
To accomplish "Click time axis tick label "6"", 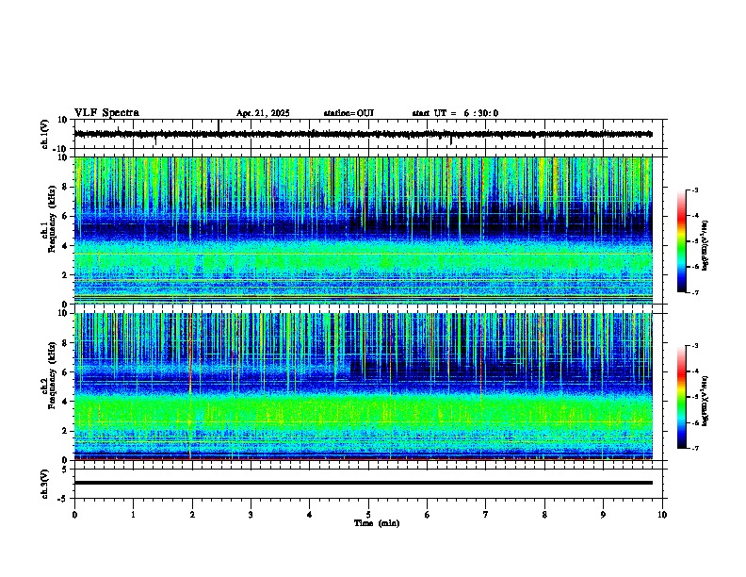I will pyautogui.click(x=428, y=515).
